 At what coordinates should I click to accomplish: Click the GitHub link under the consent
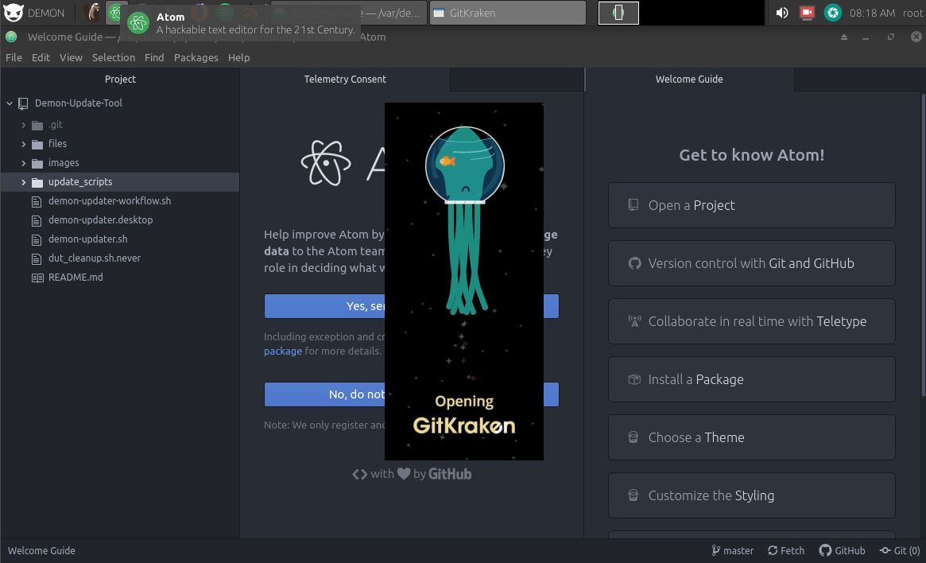pos(449,474)
